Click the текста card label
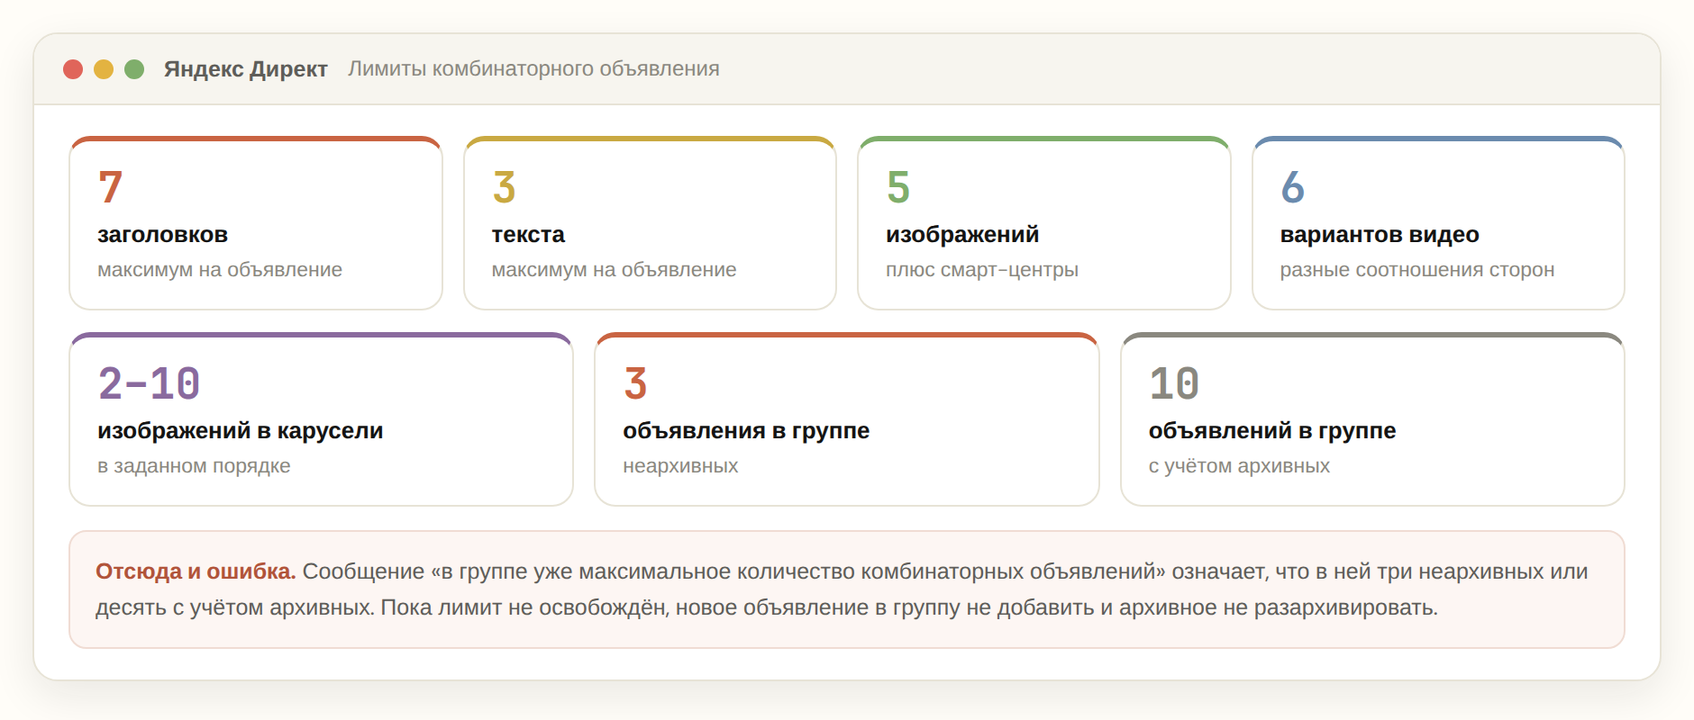 [x=528, y=235]
